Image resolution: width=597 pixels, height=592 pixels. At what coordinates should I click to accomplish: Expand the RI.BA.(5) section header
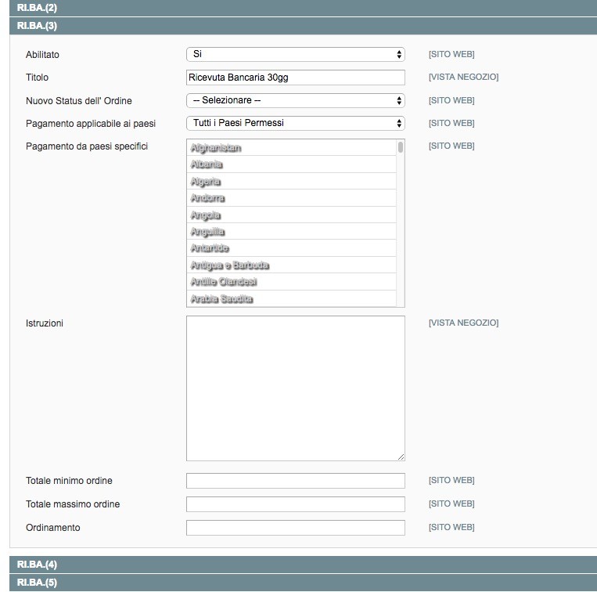pos(303,583)
